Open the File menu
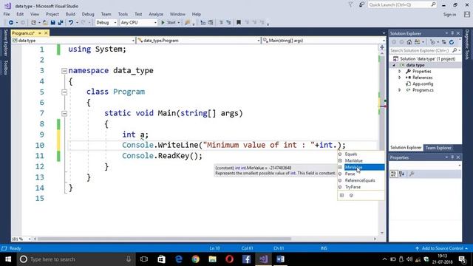The height and width of the screenshot is (266, 473). pos(7,14)
